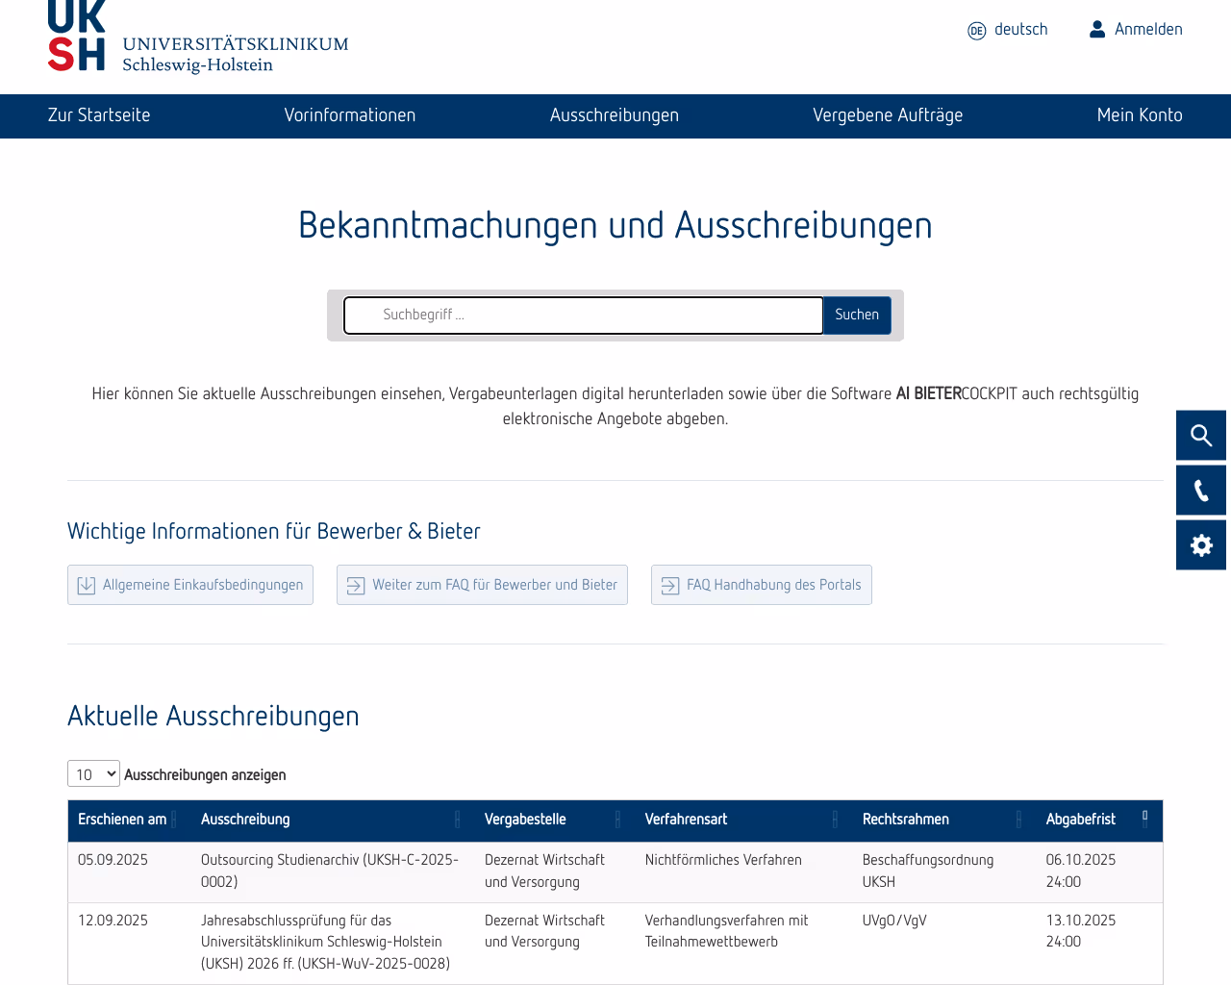Click the DE language globe icon
1231x985 pixels.
975,30
